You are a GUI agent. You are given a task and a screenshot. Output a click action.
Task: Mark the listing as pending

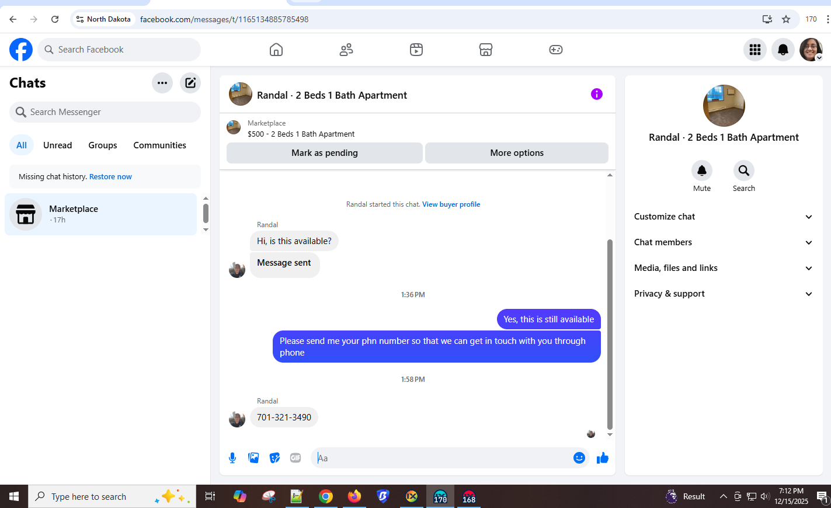pos(325,153)
